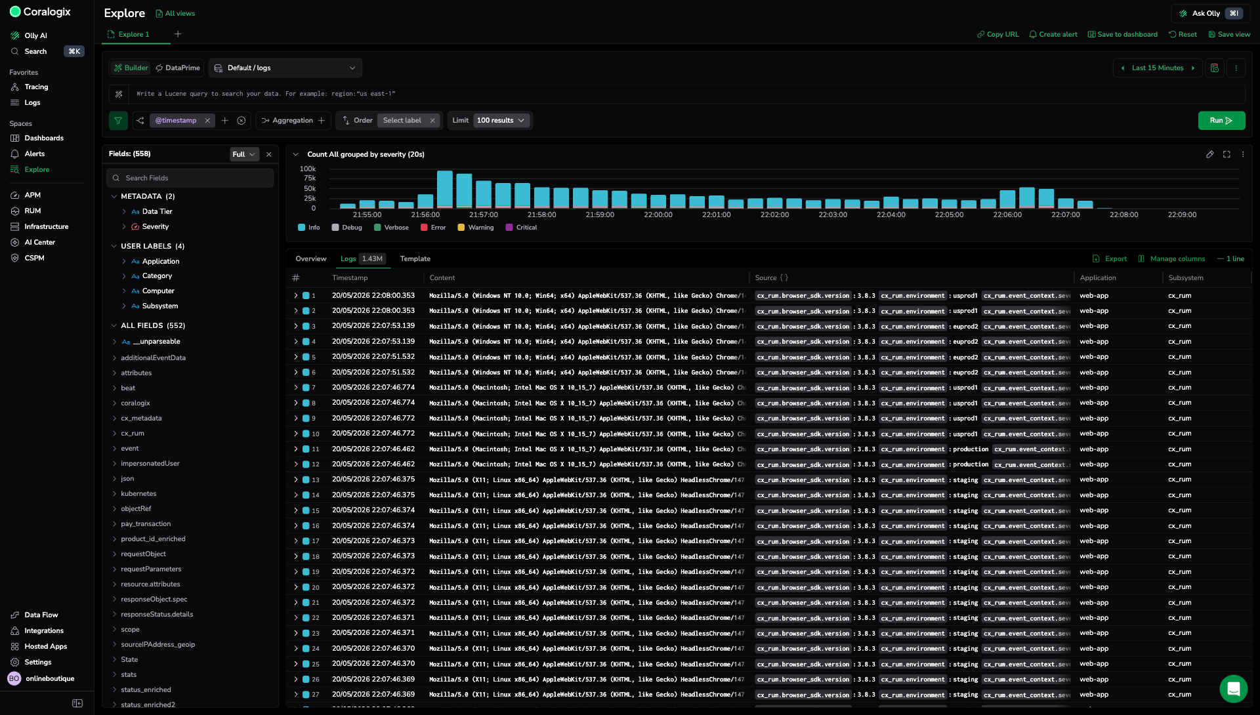Collapse the USER LABELS section
1260x715 pixels.
click(114, 246)
